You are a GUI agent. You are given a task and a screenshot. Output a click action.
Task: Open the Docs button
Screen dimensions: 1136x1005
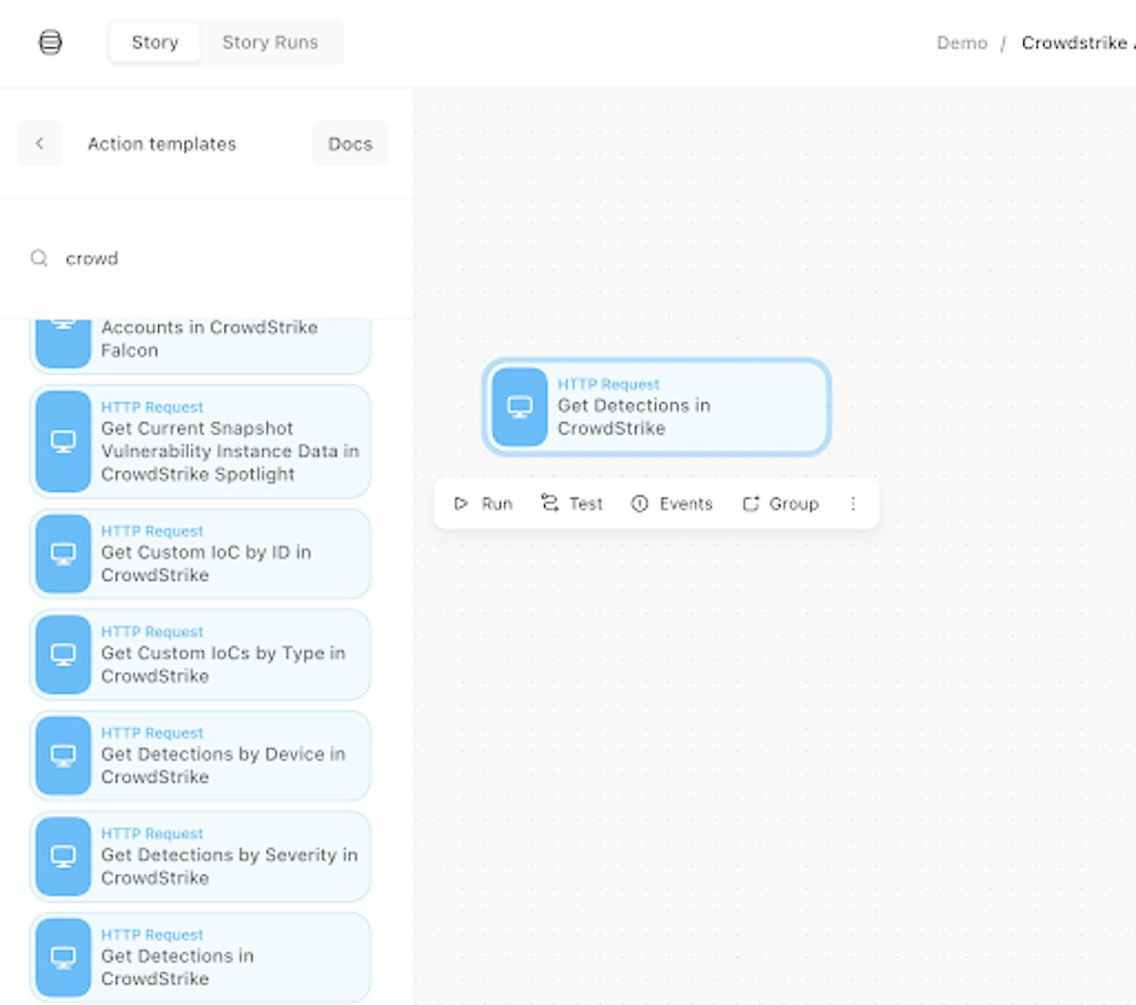click(x=350, y=144)
